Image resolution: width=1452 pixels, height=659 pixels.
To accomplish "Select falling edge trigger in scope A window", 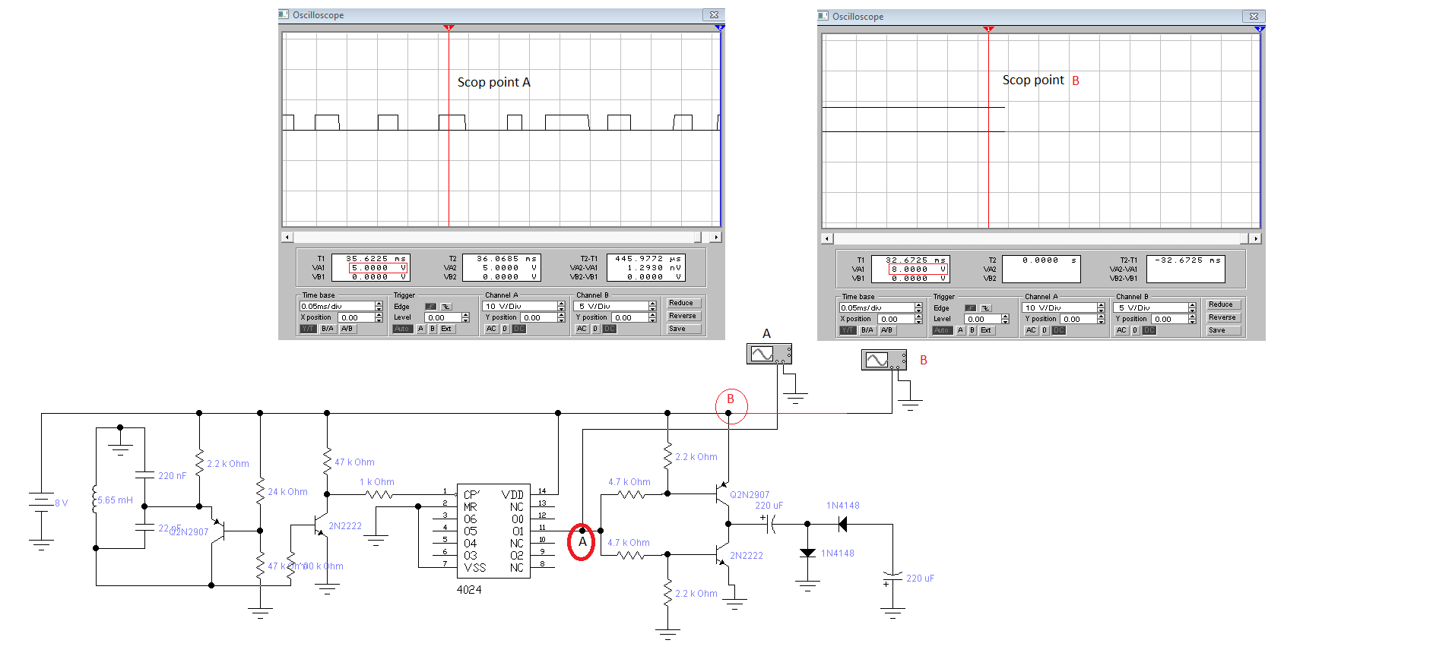I will tap(446, 307).
